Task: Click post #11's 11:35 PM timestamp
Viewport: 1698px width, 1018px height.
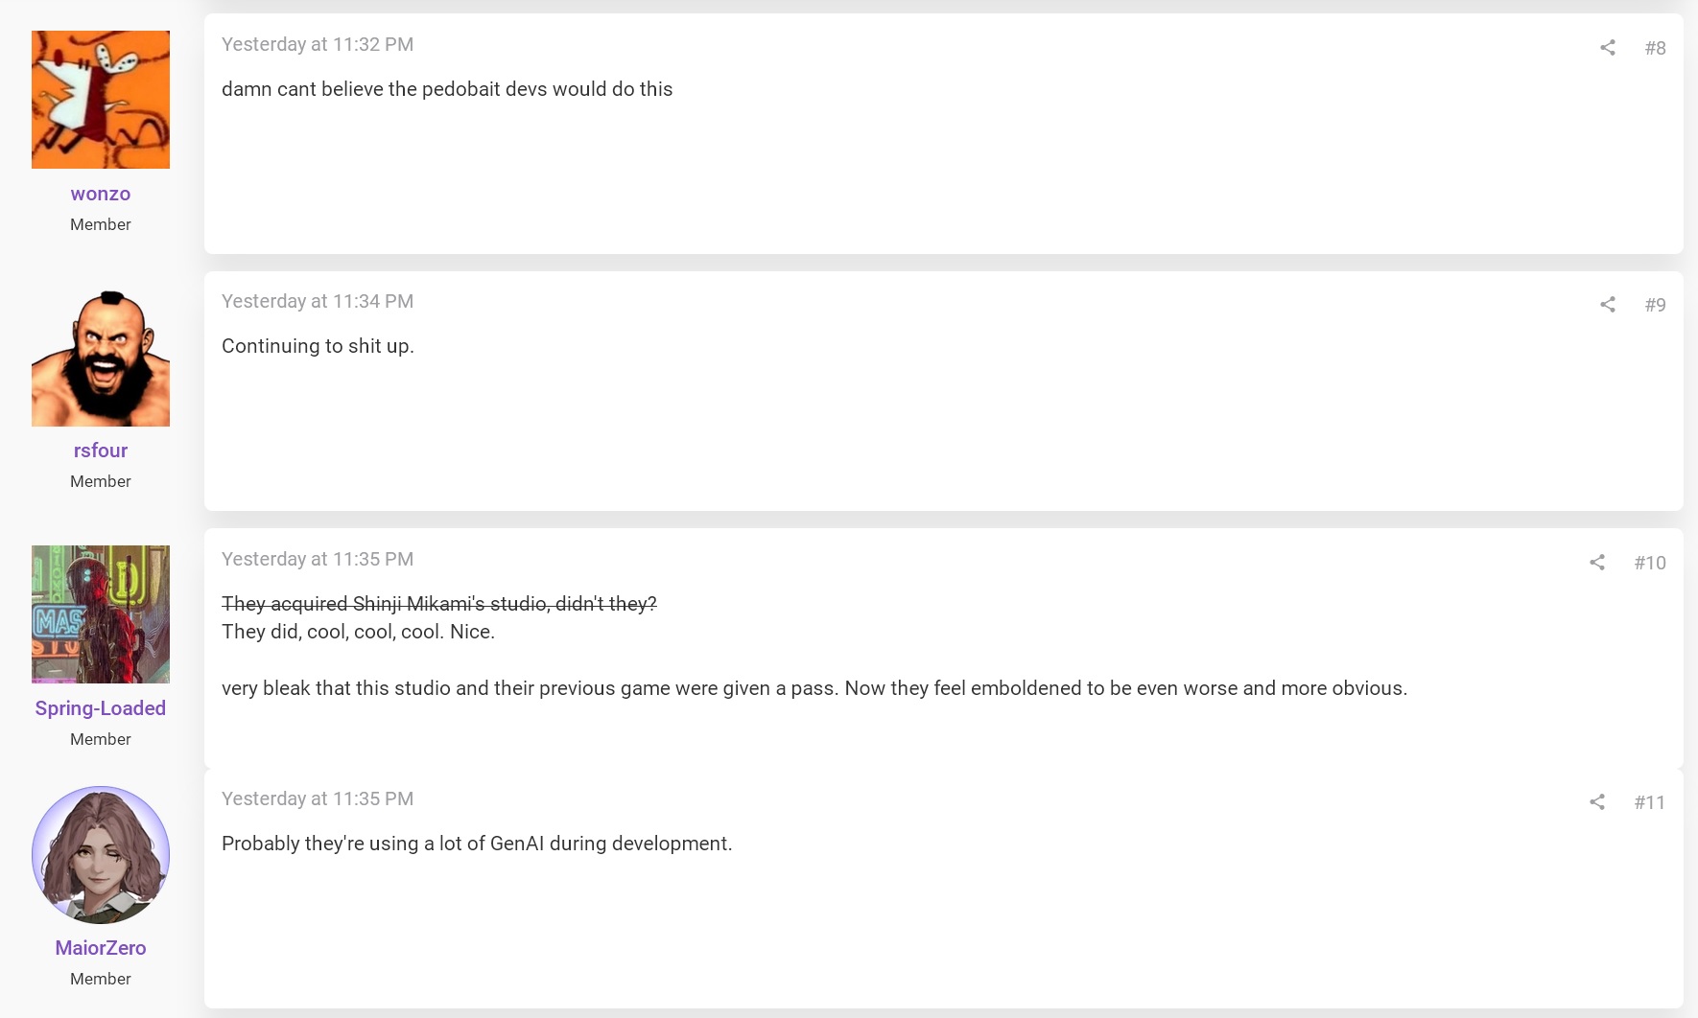Action: point(318,798)
